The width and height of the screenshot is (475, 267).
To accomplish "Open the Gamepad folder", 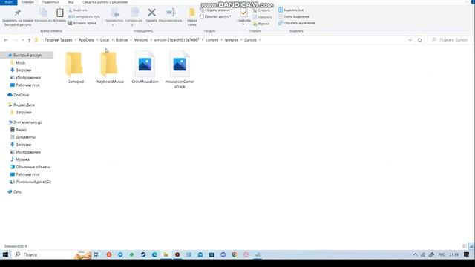I will pos(75,67).
